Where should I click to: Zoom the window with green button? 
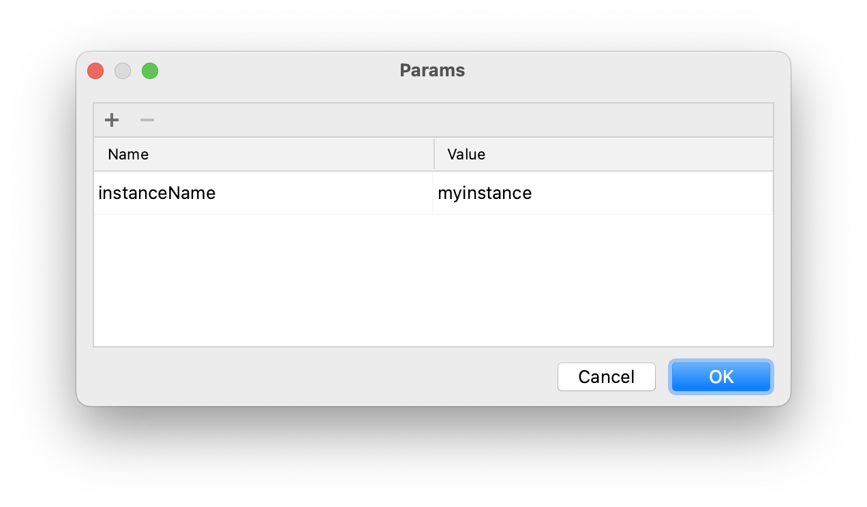(150, 71)
